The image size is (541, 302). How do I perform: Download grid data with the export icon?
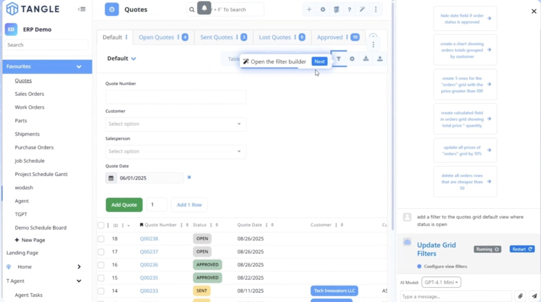coord(366,59)
